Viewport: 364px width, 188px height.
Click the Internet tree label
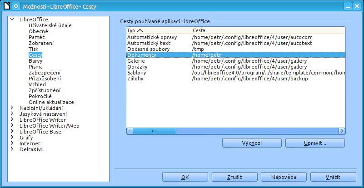(30, 143)
